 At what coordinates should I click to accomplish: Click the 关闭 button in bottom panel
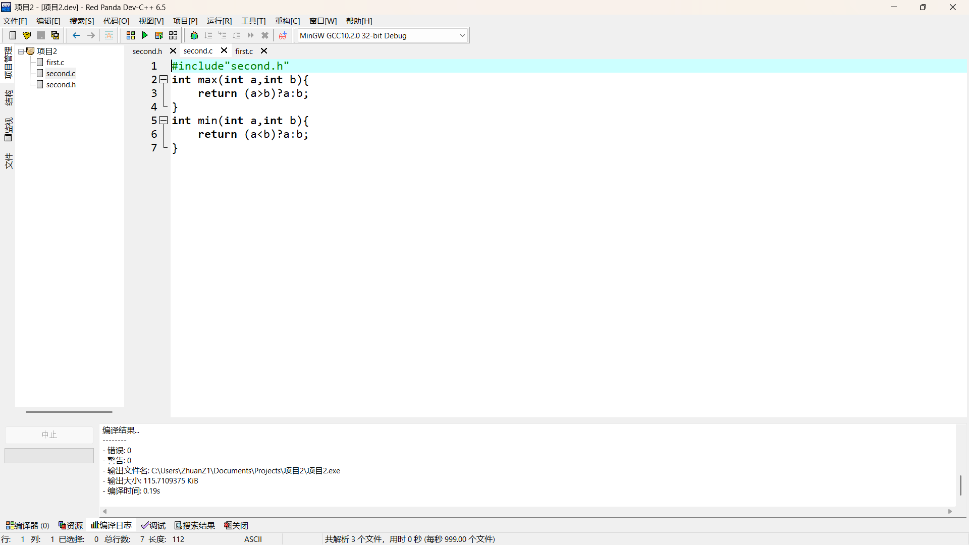[236, 525]
